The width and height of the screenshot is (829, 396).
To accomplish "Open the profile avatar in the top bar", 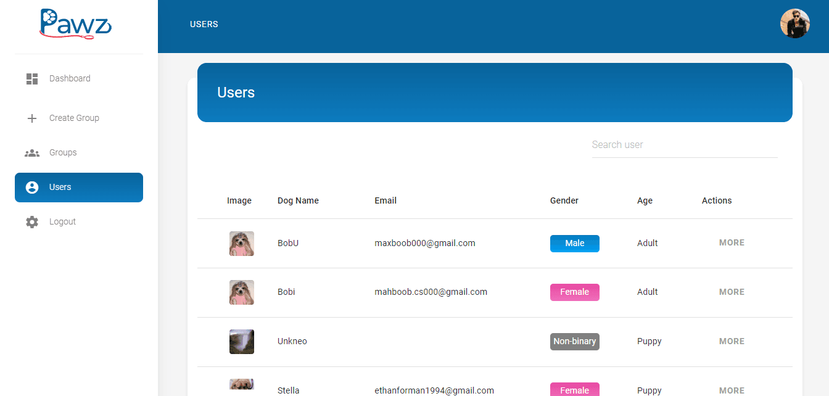I will coord(795,23).
